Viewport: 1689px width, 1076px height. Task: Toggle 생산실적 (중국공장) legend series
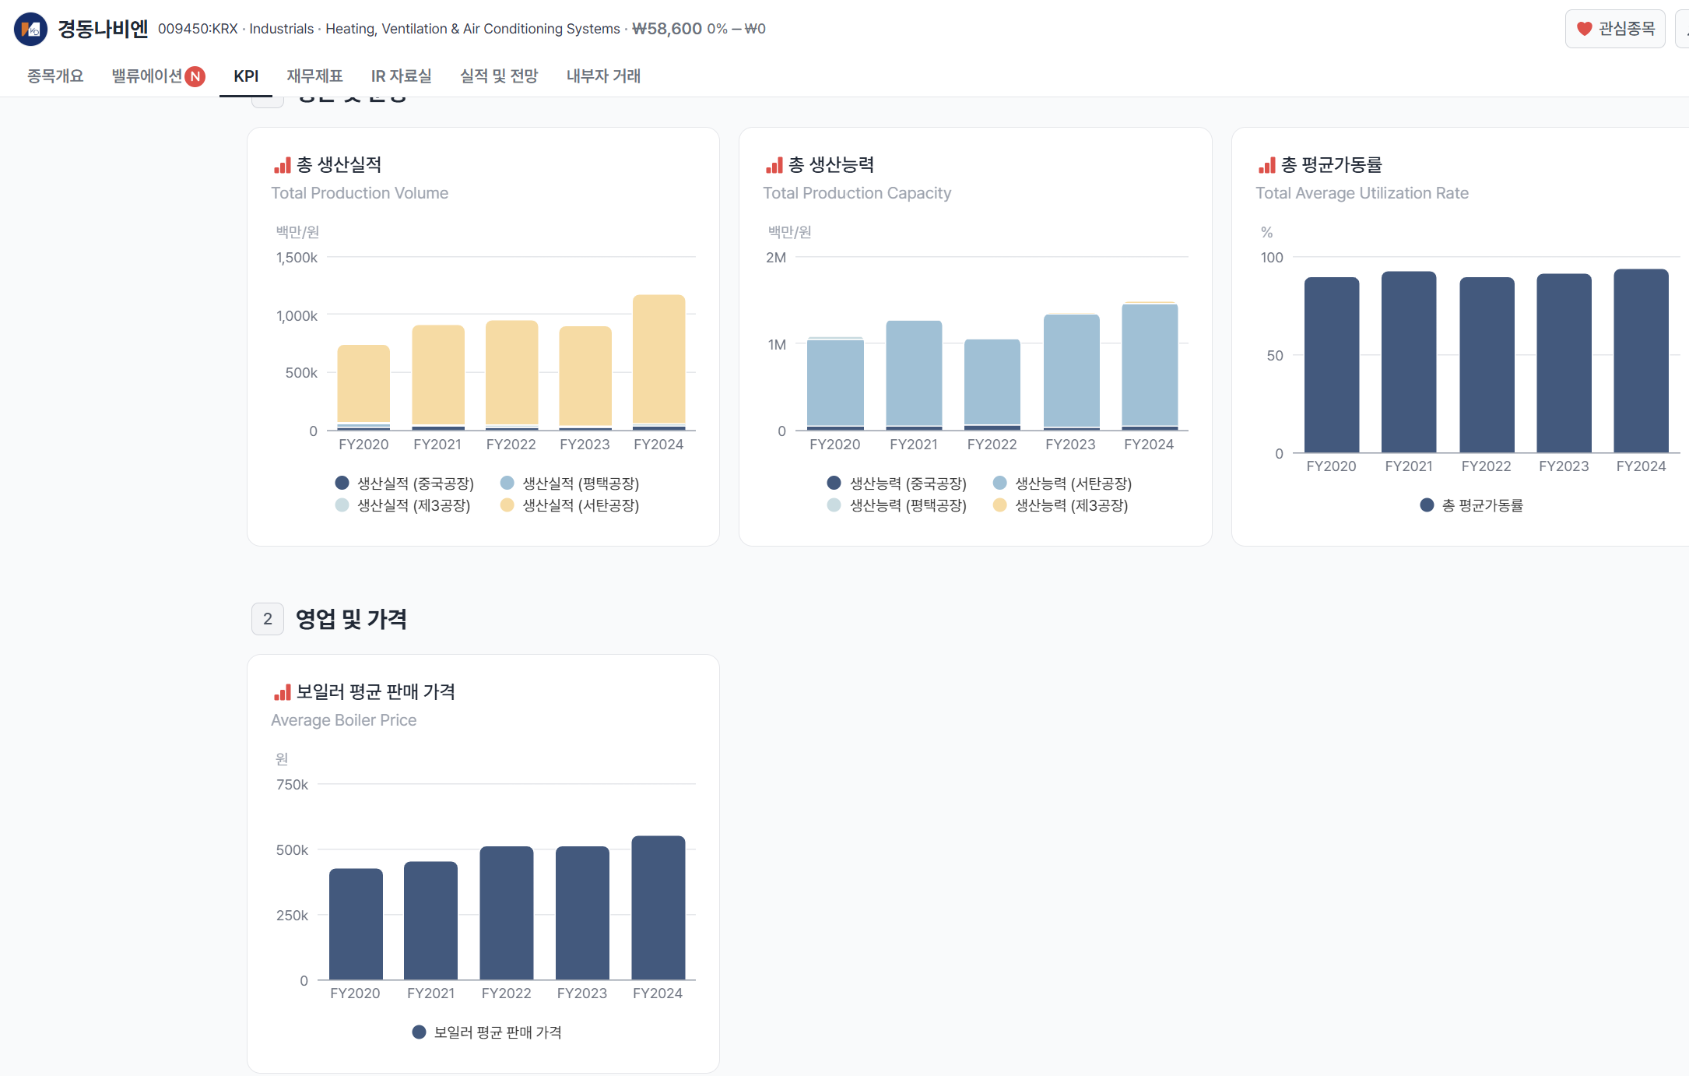click(405, 483)
